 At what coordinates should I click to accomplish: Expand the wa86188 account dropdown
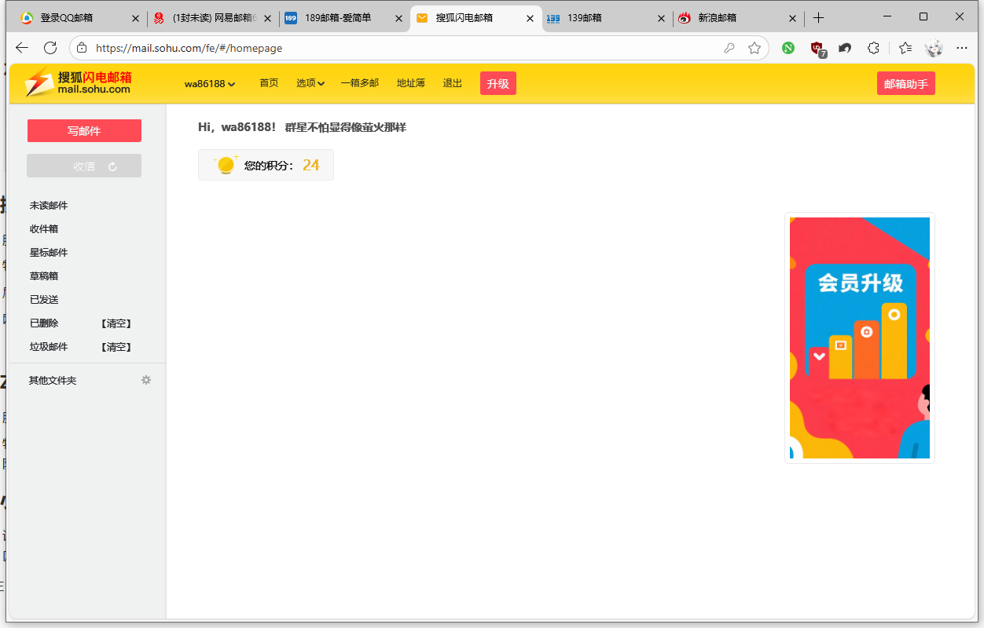click(x=210, y=84)
